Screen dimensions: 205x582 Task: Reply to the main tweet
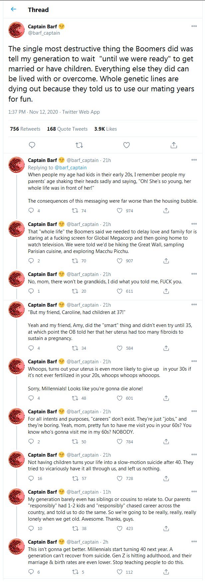32,145
